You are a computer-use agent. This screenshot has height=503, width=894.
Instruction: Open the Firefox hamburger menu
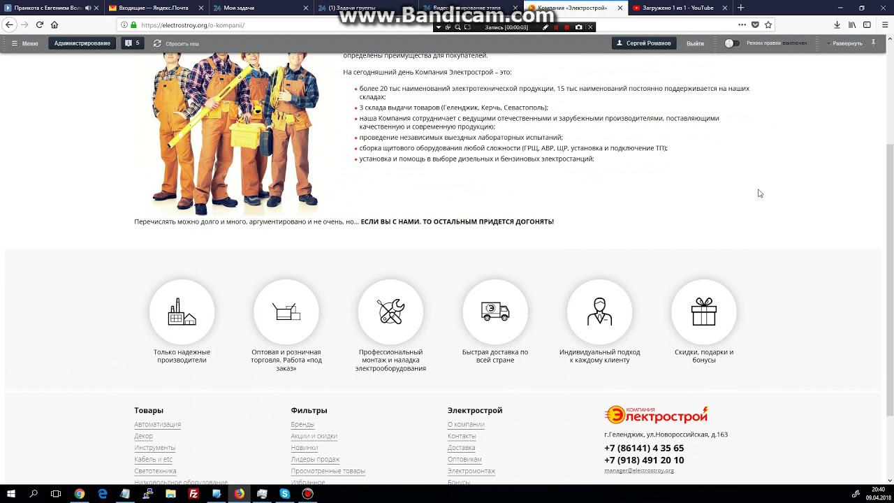884,24
